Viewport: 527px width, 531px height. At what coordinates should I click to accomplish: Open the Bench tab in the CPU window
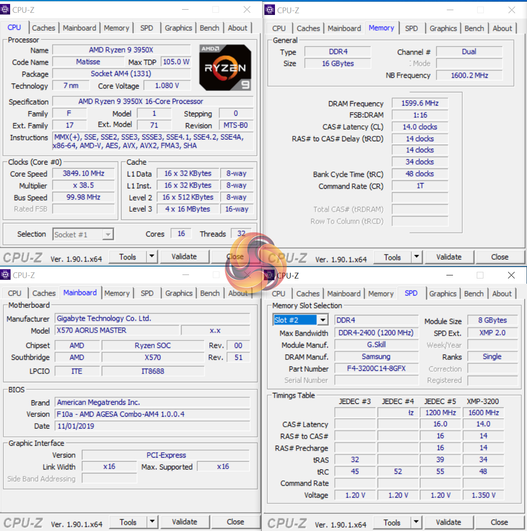tap(209, 28)
